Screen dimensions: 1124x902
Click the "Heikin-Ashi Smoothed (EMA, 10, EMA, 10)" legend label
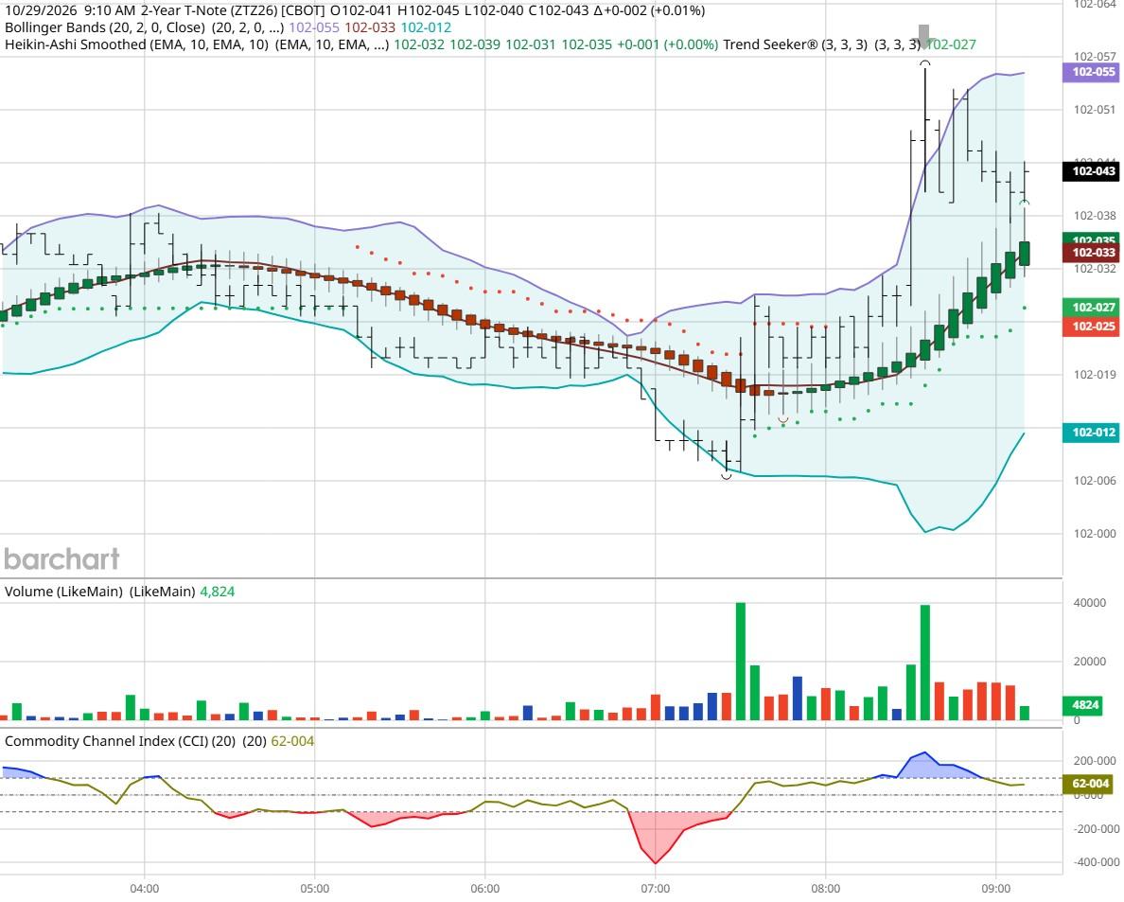click(137, 44)
